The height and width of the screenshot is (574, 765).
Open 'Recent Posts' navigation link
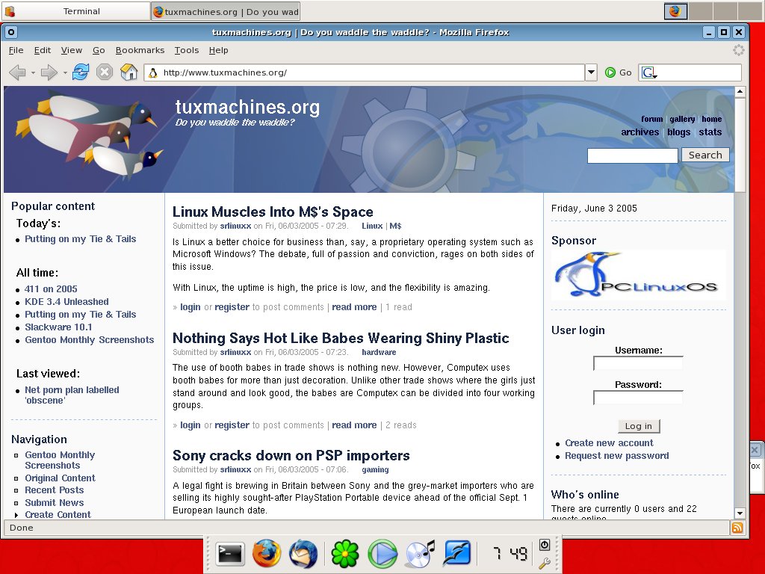(54, 490)
